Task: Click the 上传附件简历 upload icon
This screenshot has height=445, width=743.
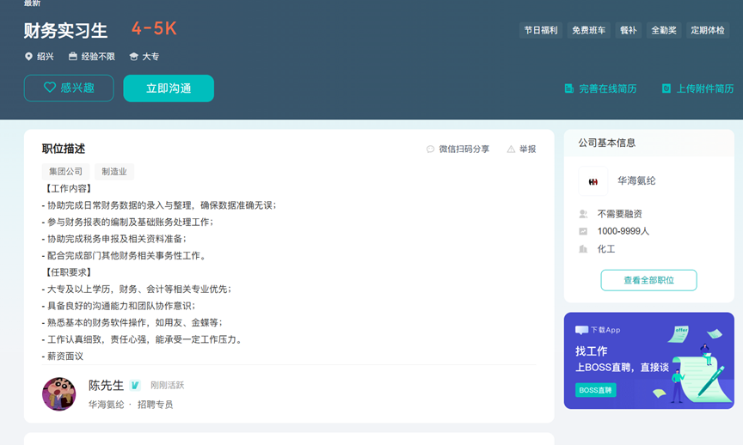Action: pos(666,88)
